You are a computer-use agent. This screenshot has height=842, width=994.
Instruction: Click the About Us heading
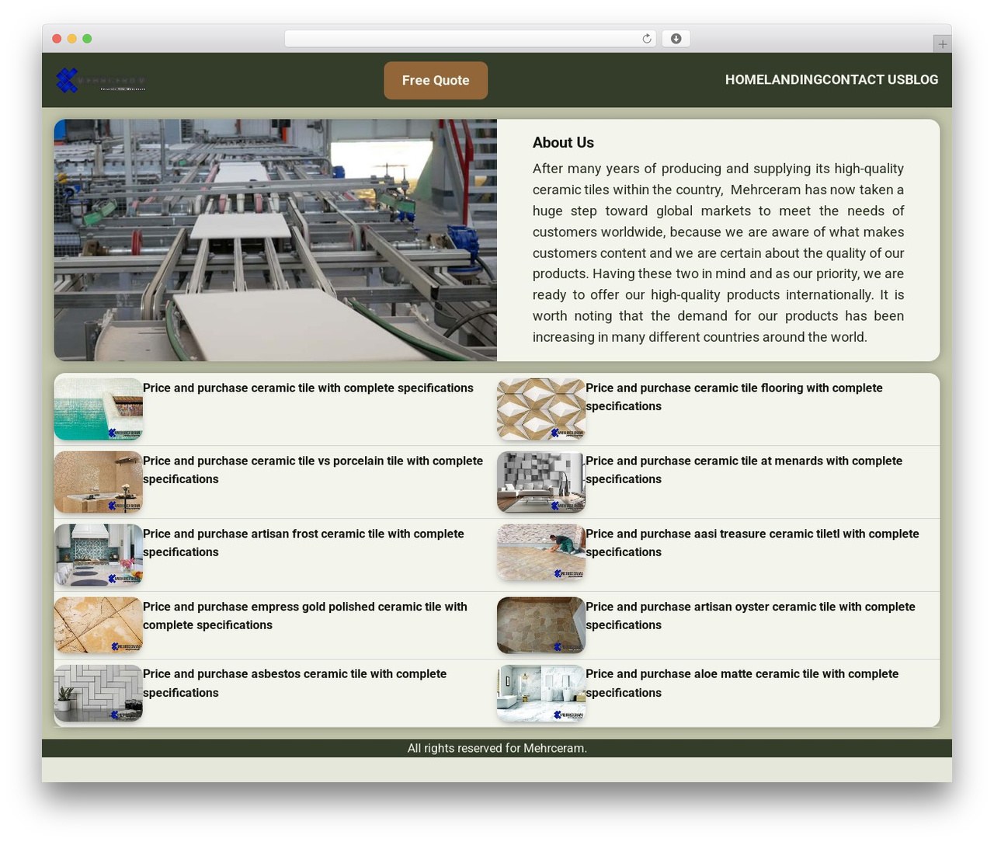click(x=563, y=143)
